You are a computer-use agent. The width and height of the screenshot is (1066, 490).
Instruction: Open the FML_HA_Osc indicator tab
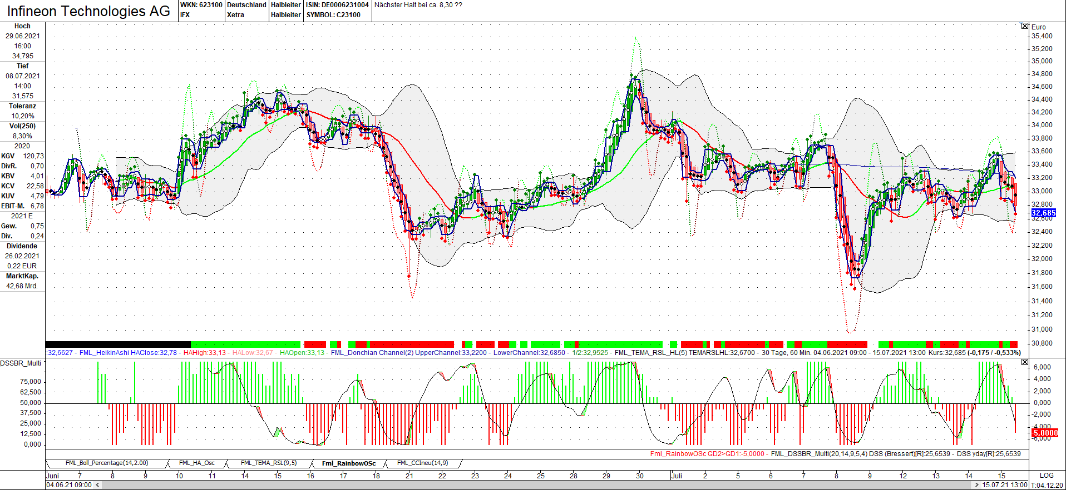197,463
